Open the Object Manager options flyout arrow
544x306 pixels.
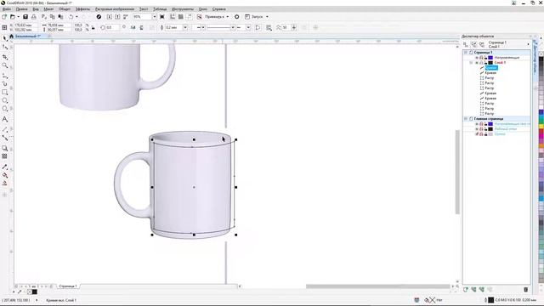528,44
